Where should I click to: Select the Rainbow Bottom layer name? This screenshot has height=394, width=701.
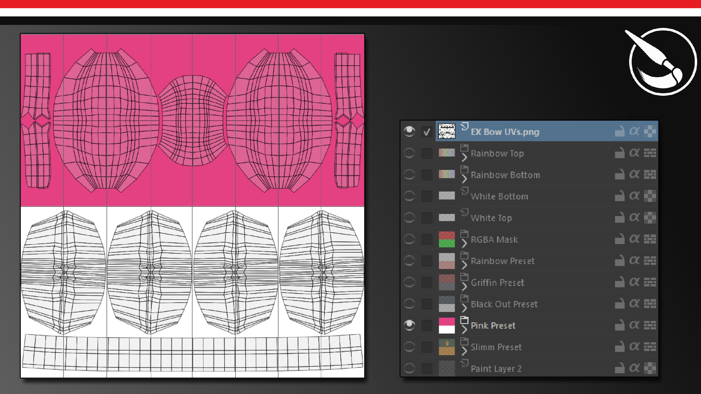click(x=505, y=175)
